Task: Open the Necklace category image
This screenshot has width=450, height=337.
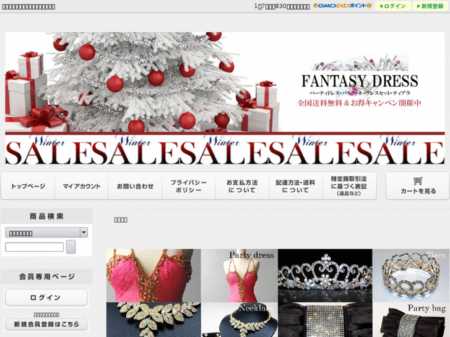Action: coord(240,320)
